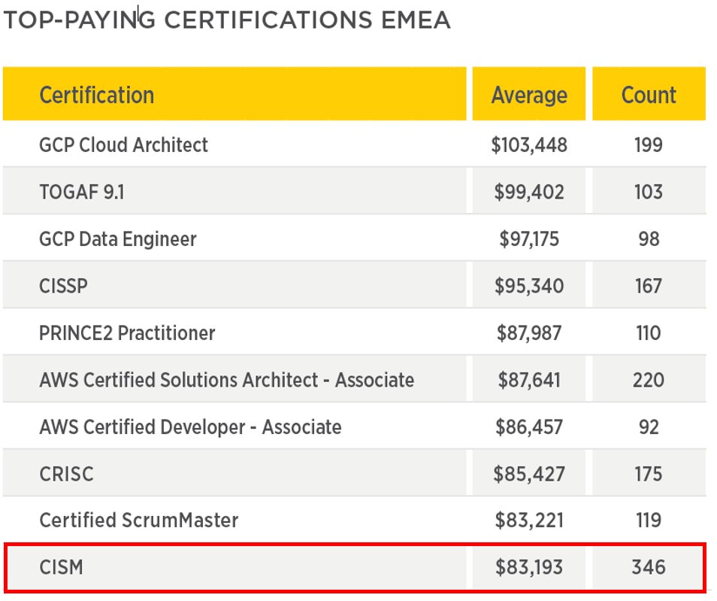Click the '$95,340' average value

[x=529, y=286]
